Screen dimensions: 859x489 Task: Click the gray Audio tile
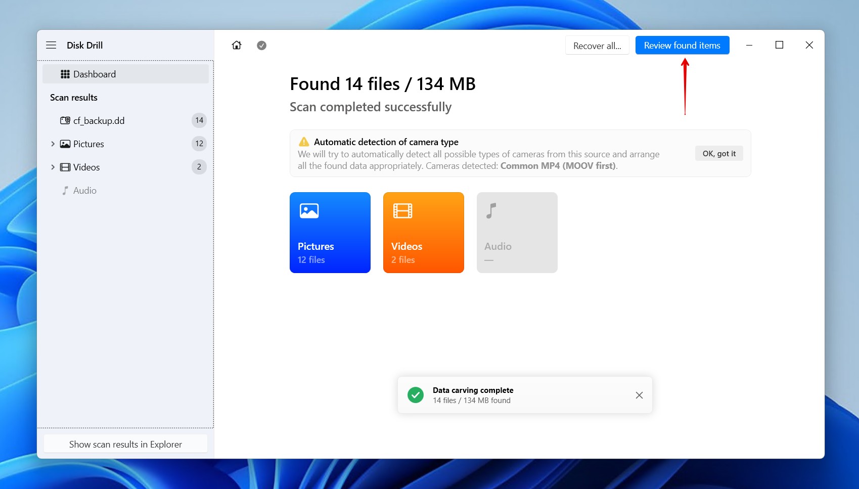(x=517, y=233)
